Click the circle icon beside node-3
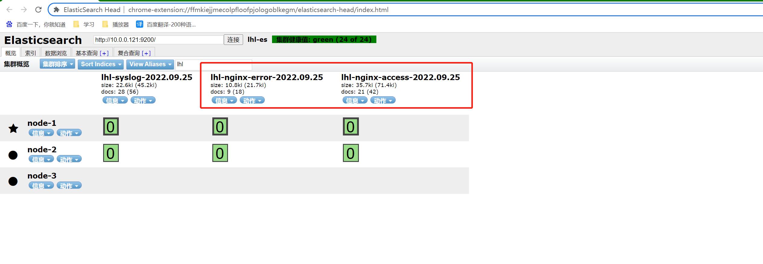763x264 pixels. [x=13, y=181]
